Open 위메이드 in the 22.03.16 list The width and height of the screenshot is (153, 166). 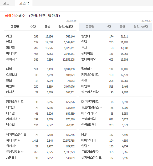pos(12,146)
